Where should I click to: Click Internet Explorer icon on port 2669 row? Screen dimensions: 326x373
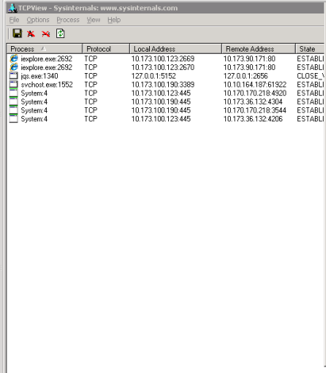pos(13,59)
